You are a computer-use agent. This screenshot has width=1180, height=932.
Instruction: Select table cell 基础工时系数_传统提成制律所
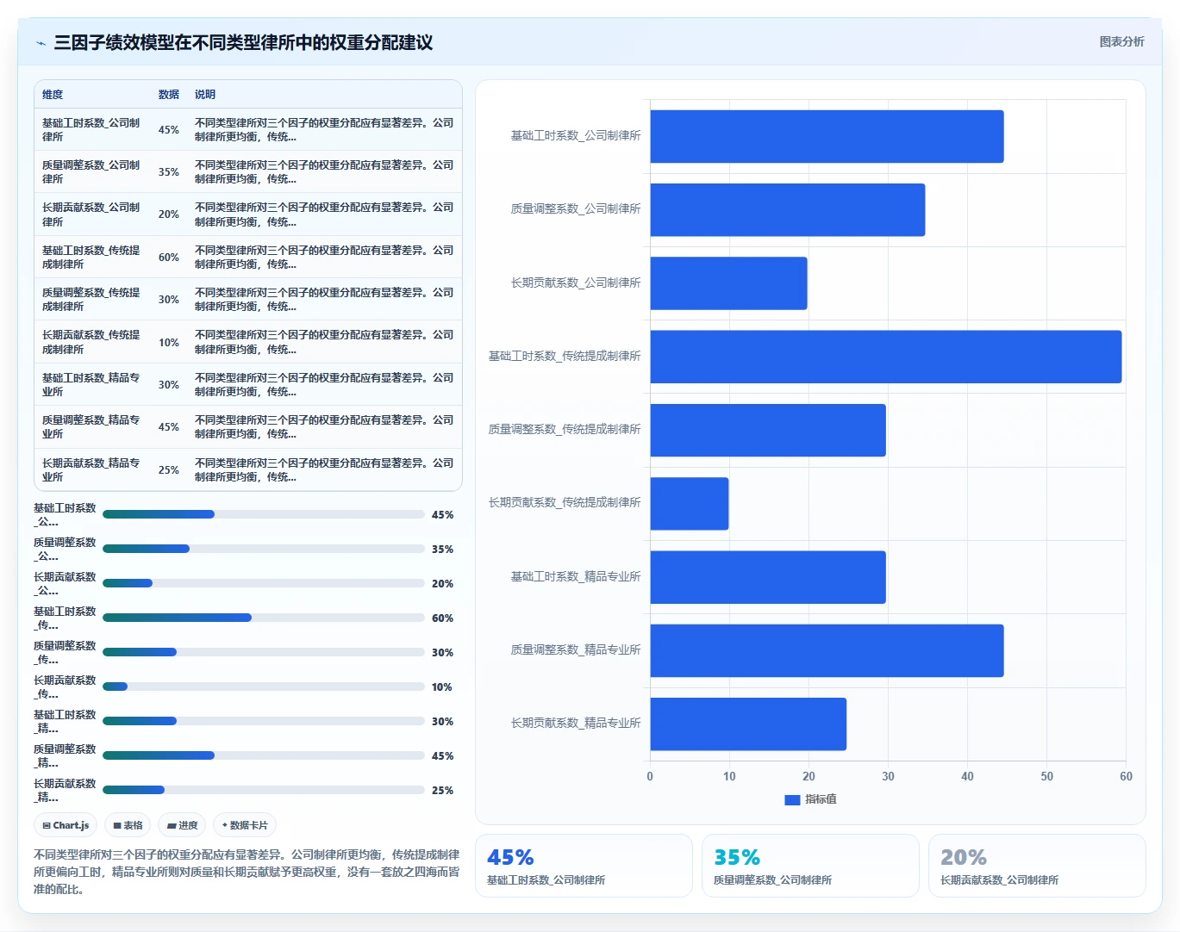pyautogui.click(x=91, y=258)
